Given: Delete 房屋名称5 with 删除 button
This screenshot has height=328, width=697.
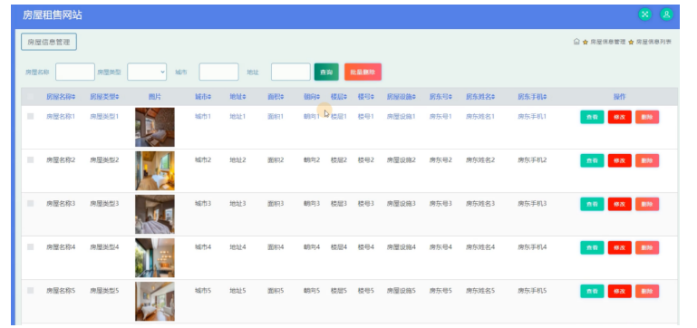Looking at the screenshot, I should tap(647, 291).
